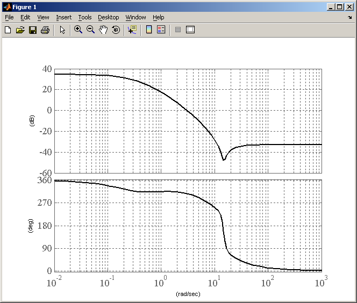Click the -20 tick label on magnitude axis
The width and height of the screenshot is (357, 303).
(46, 131)
